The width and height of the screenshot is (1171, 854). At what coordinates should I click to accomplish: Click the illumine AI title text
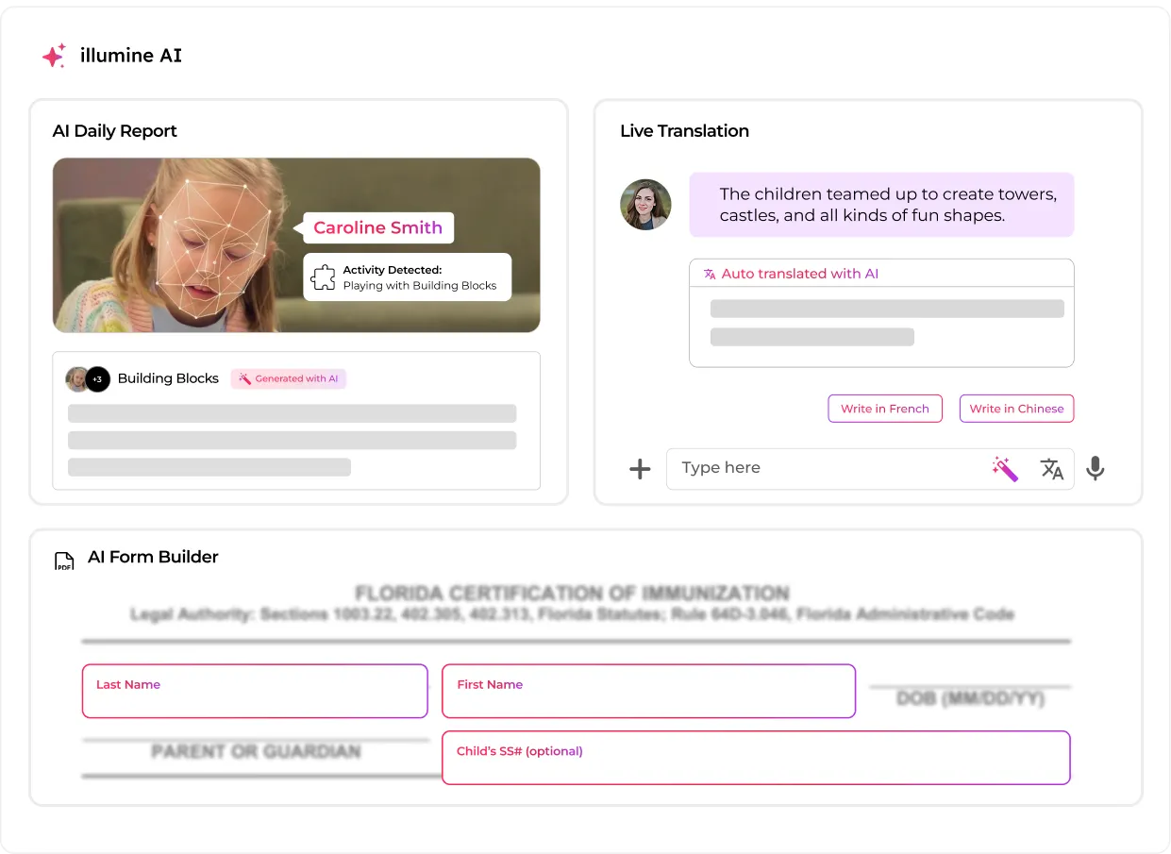pos(131,56)
